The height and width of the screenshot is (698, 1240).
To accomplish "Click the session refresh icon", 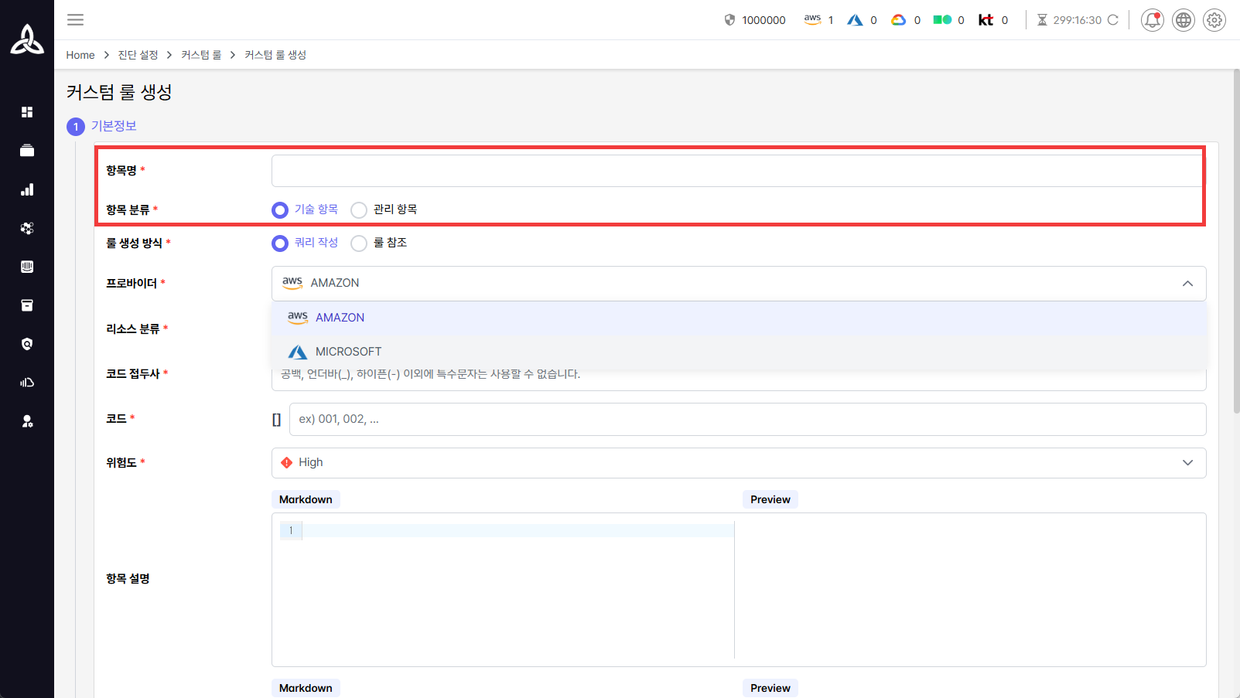I will [x=1112, y=20].
